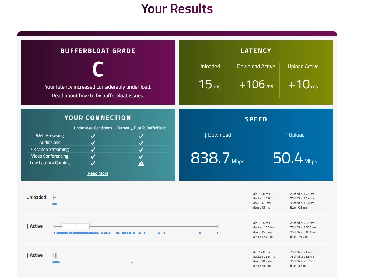Screen dimensions: 368x277
Task: Click the Low Latency Gaming checkmark under Ideal Conditions
Action: (x=93, y=163)
